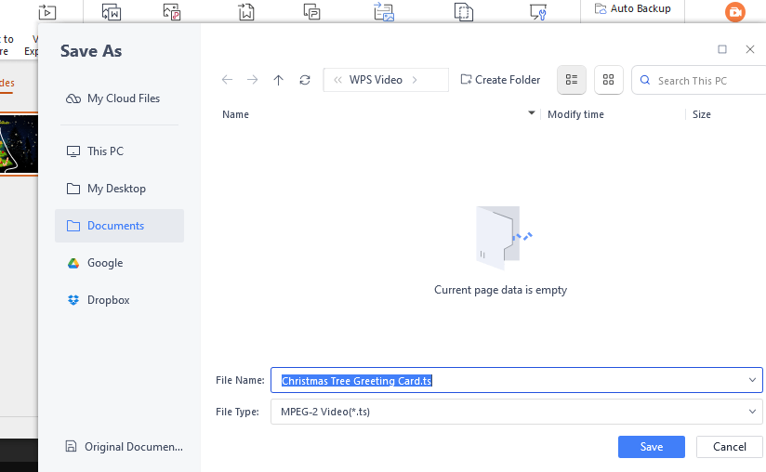The image size is (766, 472).
Task: Click batch picture export icon in toolbar
Action: point(384,12)
